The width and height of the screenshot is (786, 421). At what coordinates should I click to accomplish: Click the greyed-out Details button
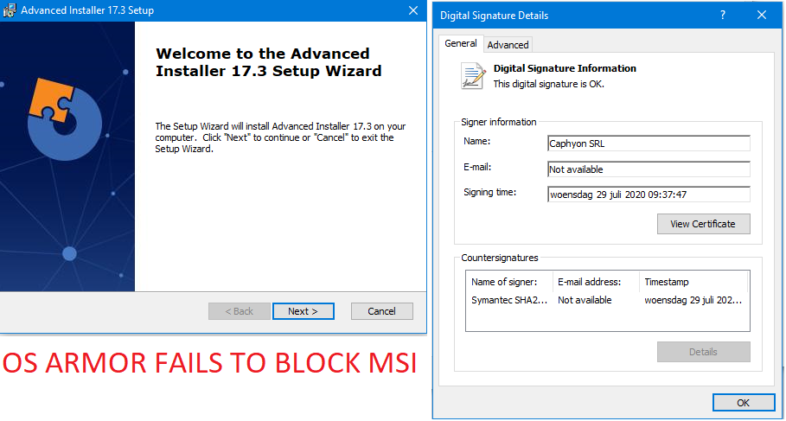tap(703, 352)
